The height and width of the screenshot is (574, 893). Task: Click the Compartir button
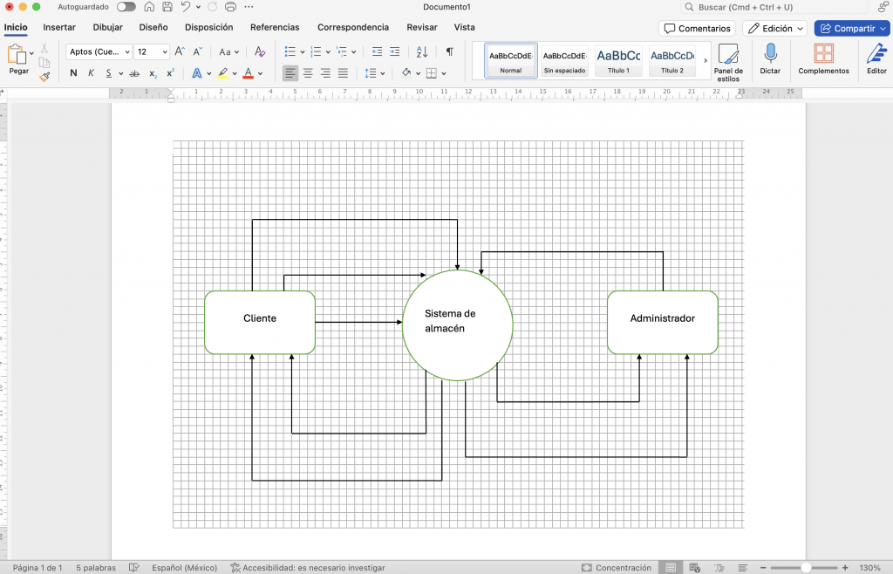(x=852, y=29)
